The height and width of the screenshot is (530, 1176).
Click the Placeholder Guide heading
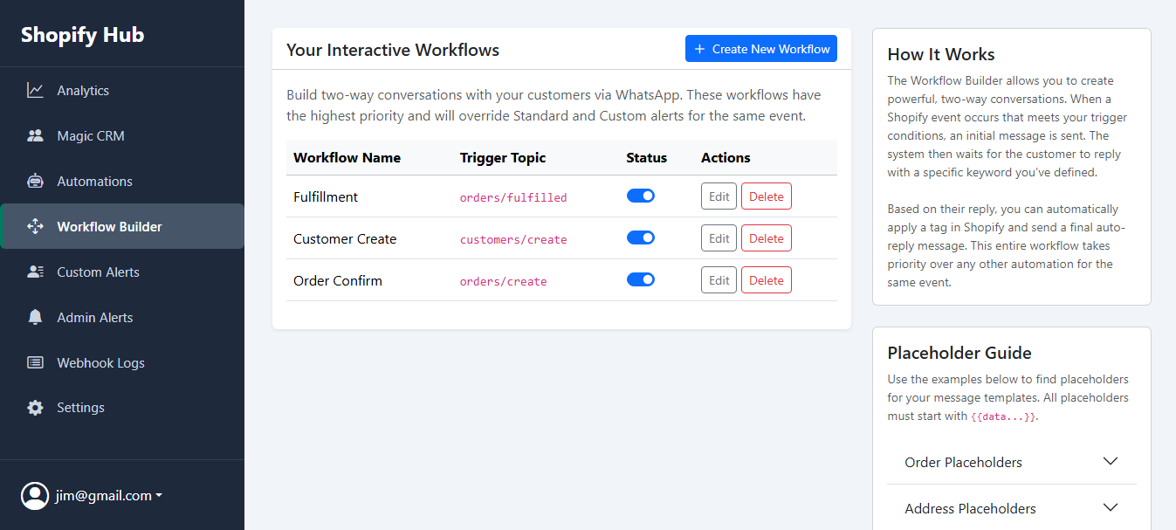pos(959,353)
